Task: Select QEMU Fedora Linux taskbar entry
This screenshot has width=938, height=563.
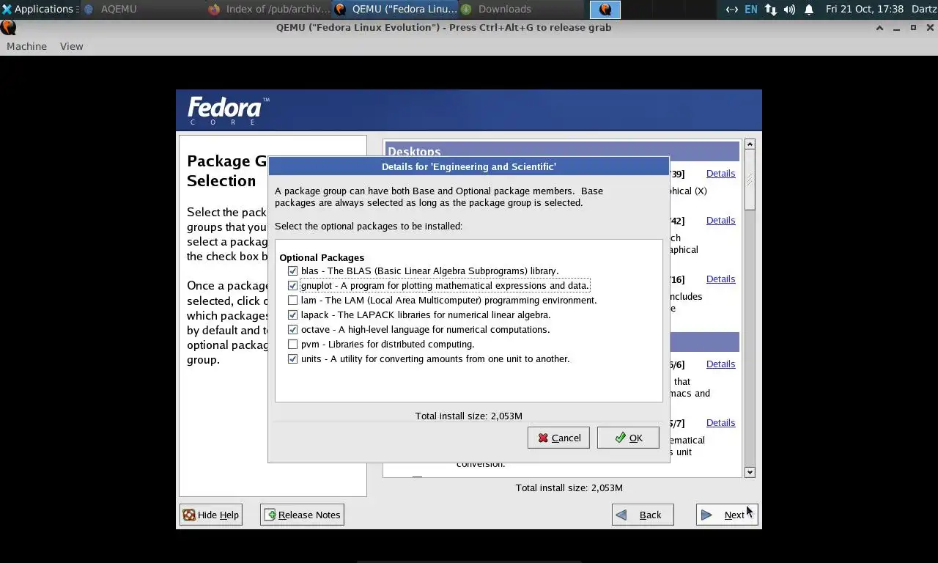Action: 396,9
